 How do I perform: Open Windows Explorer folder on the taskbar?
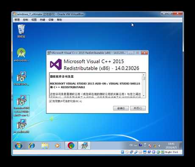click(x=45, y=146)
